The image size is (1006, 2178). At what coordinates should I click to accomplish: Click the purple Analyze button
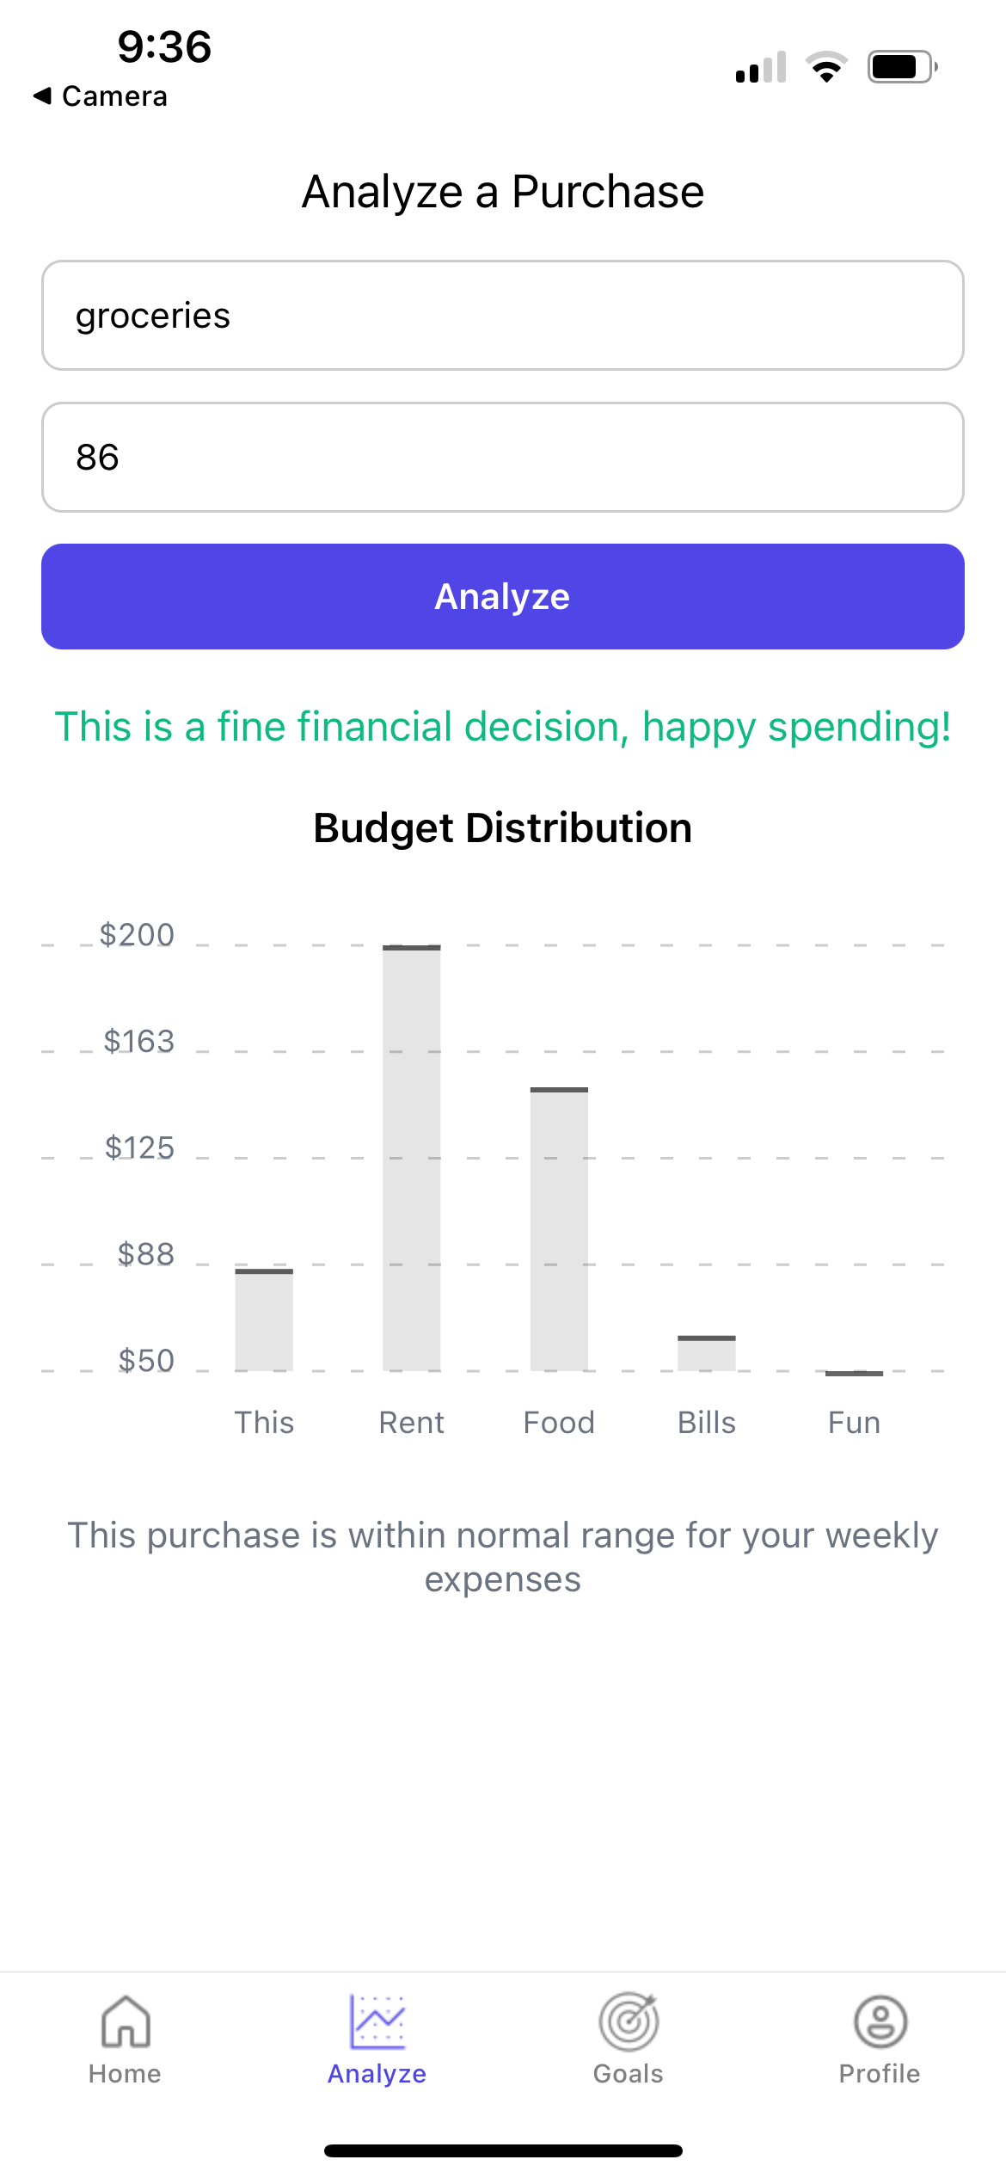(503, 596)
